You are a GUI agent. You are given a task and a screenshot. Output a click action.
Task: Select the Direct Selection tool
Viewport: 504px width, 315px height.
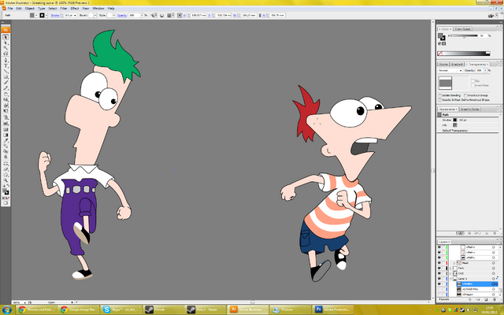click(x=6, y=43)
